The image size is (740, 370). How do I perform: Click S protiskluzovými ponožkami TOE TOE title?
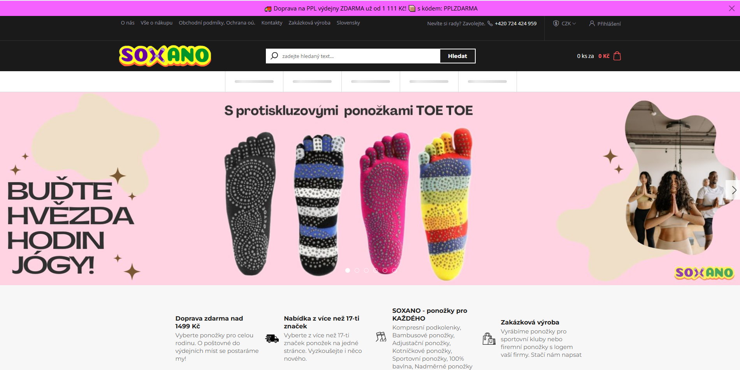348,111
